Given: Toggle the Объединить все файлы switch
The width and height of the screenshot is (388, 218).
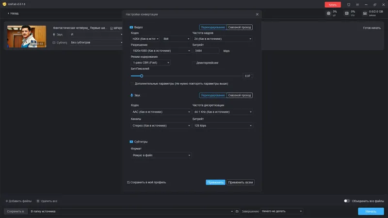Looking at the screenshot, I should [x=347, y=201].
